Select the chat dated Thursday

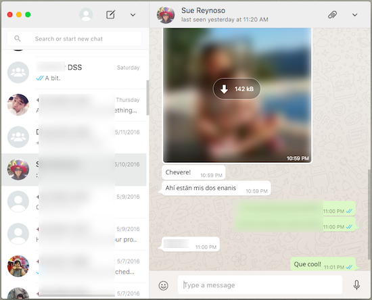74,105
